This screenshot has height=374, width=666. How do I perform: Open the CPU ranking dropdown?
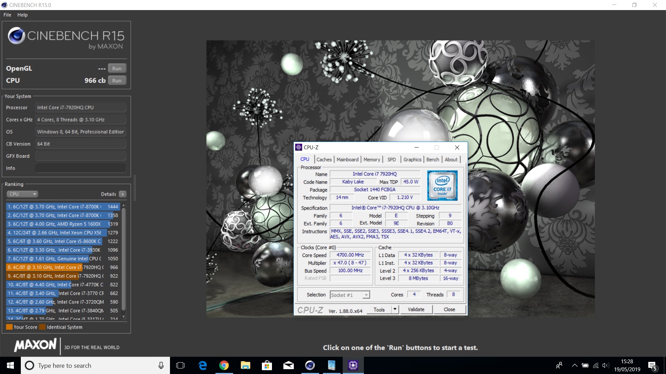pos(22,194)
